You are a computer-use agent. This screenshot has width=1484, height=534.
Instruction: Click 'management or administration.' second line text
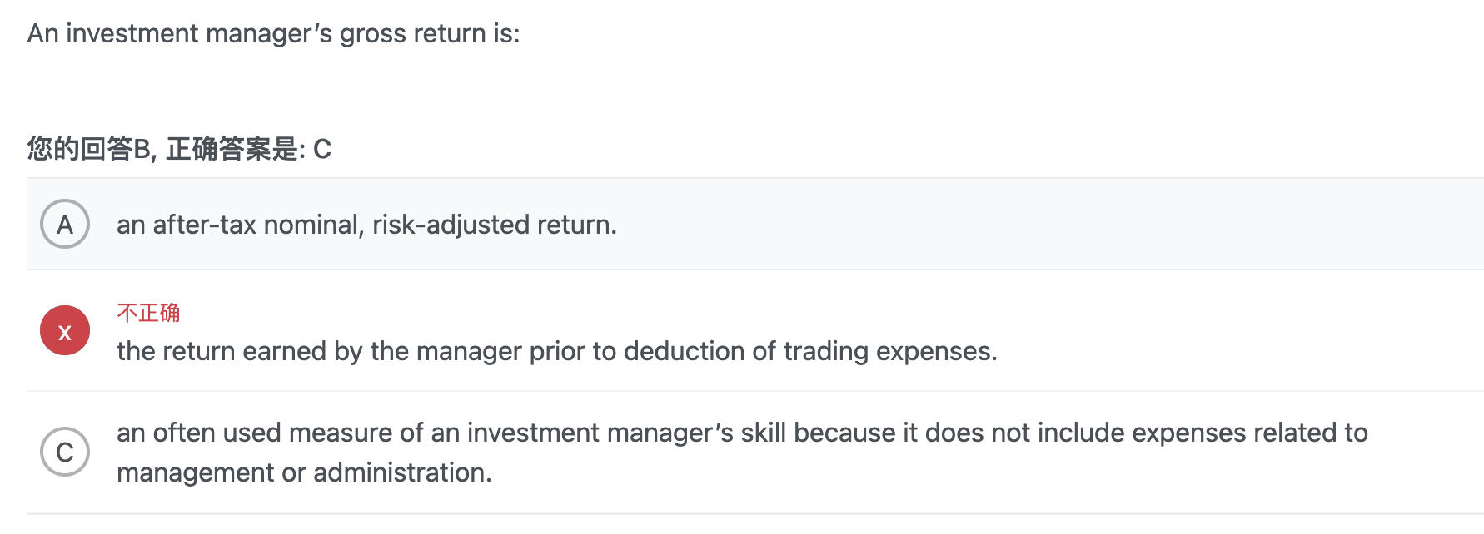pos(304,472)
